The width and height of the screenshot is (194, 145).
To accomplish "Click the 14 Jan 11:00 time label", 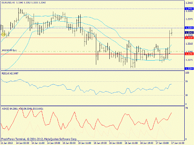I will [38, 143].
